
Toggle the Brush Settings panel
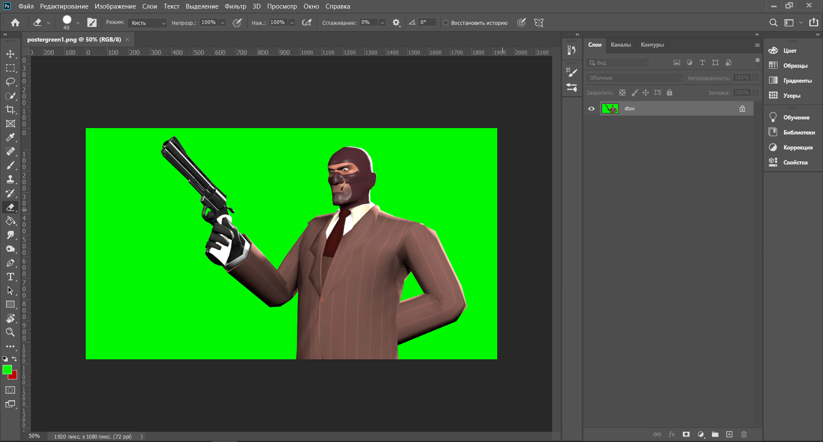point(92,23)
